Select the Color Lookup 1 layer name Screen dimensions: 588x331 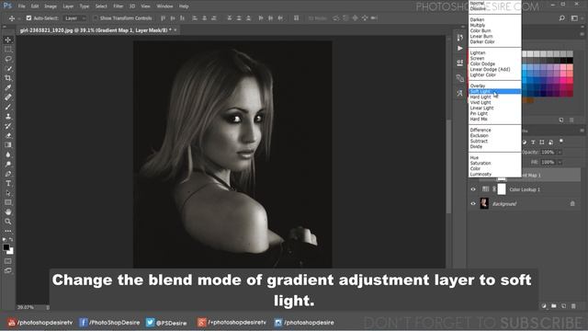(x=525, y=189)
